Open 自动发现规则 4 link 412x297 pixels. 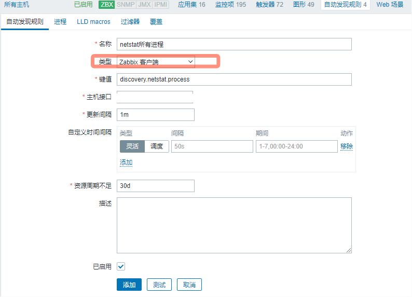[345, 5]
